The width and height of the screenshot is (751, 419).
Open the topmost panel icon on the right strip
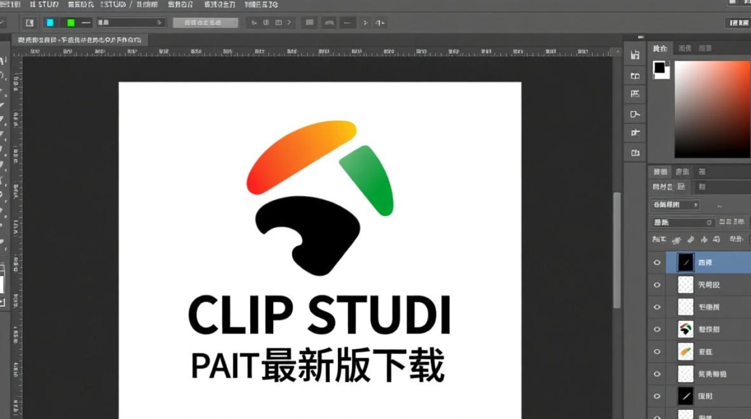[634, 54]
